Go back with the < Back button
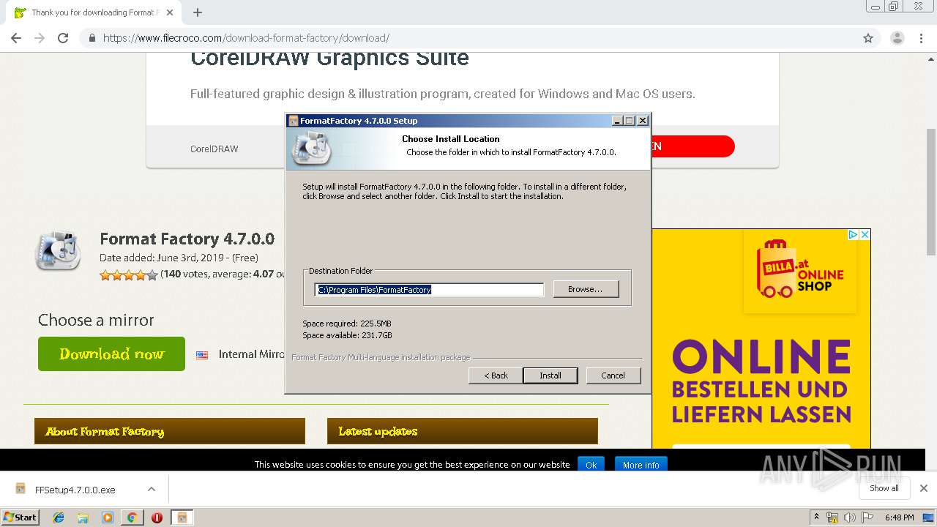Image resolution: width=937 pixels, height=527 pixels. tap(496, 375)
